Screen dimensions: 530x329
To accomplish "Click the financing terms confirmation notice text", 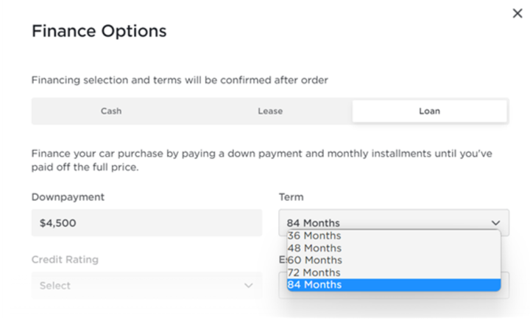I will click(x=180, y=80).
